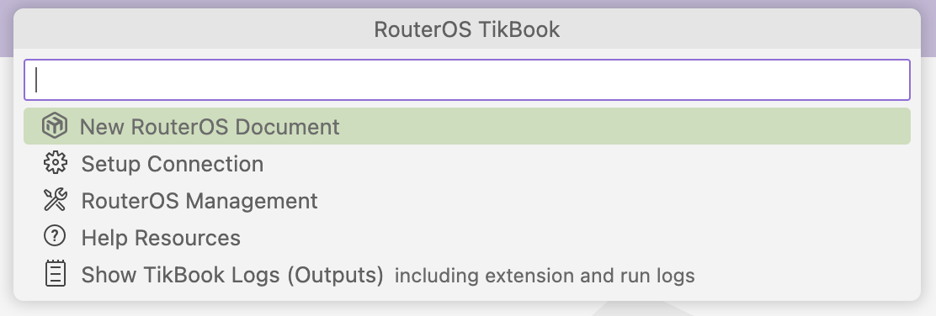The width and height of the screenshot is (936, 316).
Task: Click the 'including extension and run logs' description
Action: tap(545, 276)
